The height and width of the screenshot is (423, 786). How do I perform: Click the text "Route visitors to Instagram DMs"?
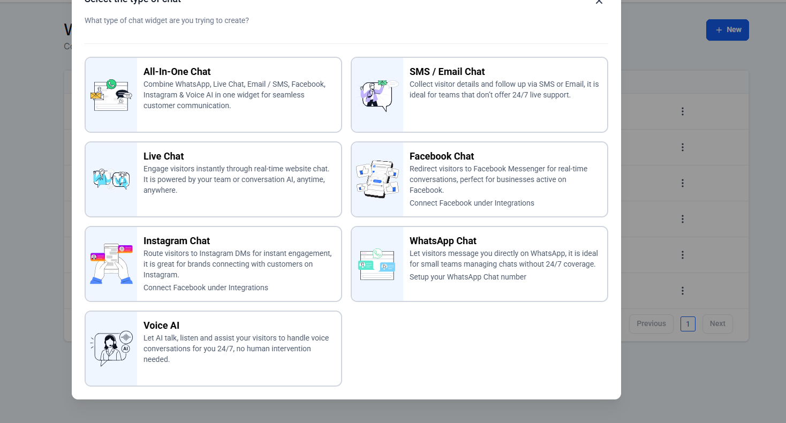pyautogui.click(x=238, y=264)
